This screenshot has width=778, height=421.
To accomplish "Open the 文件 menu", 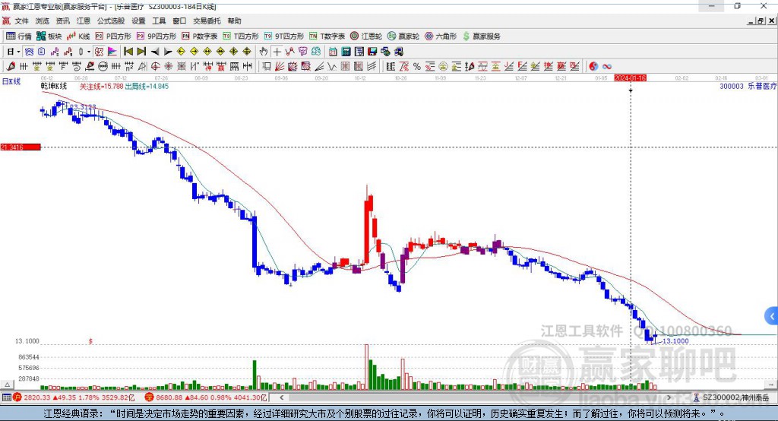I will click(21, 21).
